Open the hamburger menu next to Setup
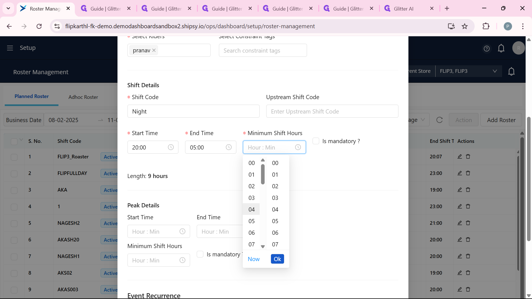This screenshot has width=532, height=299. (x=10, y=48)
